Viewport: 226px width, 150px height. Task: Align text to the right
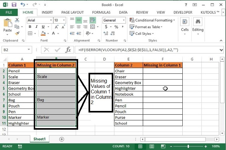pos(85,27)
